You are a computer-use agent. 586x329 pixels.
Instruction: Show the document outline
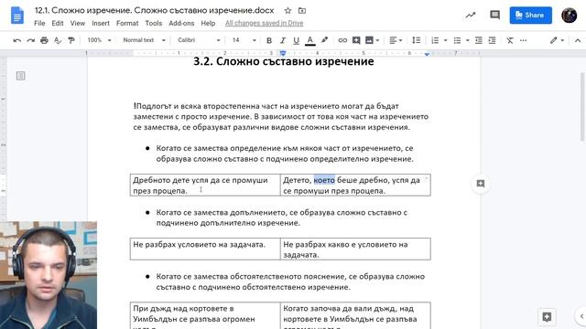[20, 76]
